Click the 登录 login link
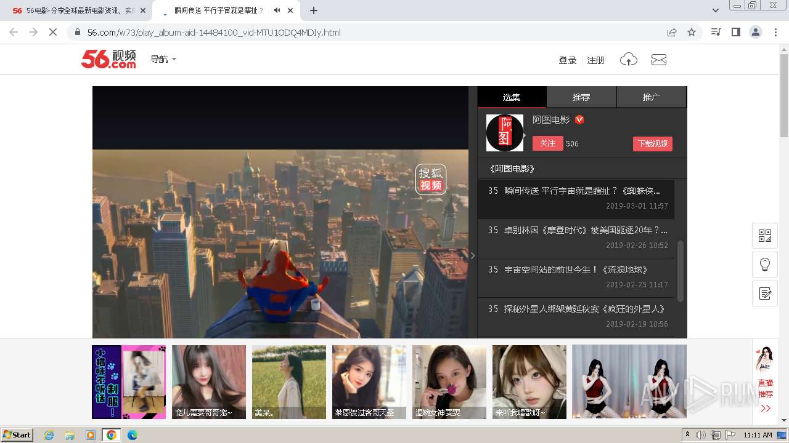The image size is (789, 443). (567, 60)
